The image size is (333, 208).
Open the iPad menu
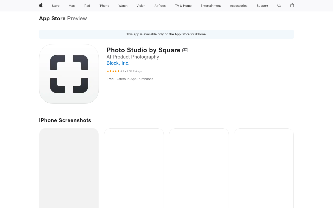(87, 6)
